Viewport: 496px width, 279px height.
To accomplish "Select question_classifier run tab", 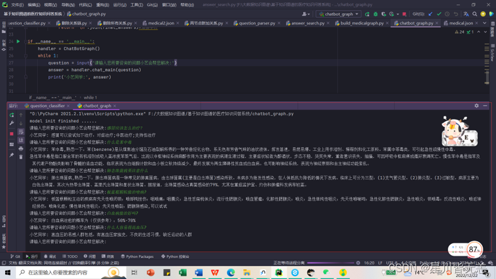I will click(x=47, y=106).
